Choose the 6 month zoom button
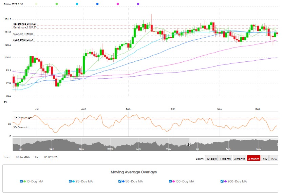This screenshot has height=196, width=282. 254,158
